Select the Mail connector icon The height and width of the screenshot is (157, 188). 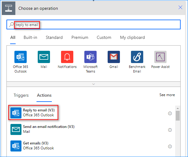click(44, 57)
